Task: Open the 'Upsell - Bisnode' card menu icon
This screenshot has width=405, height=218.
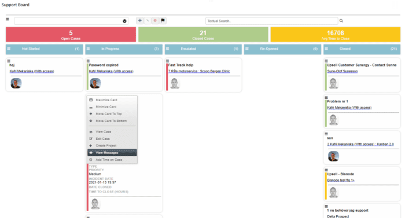Action: [326, 170]
